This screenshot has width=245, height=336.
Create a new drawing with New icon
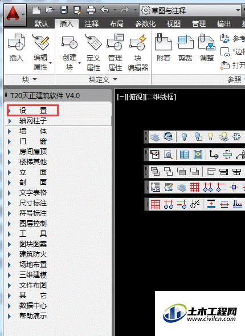point(36,10)
